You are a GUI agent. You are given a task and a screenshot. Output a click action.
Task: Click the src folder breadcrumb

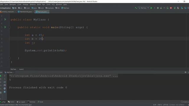(20, 8)
